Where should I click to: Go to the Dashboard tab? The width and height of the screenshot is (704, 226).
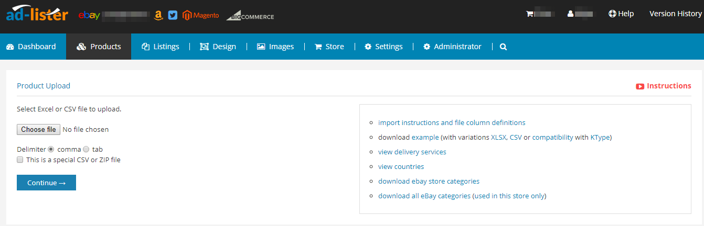31,47
